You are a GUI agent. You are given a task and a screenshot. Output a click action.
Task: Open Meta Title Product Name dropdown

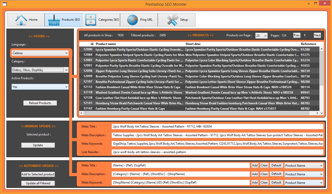(x=304, y=166)
